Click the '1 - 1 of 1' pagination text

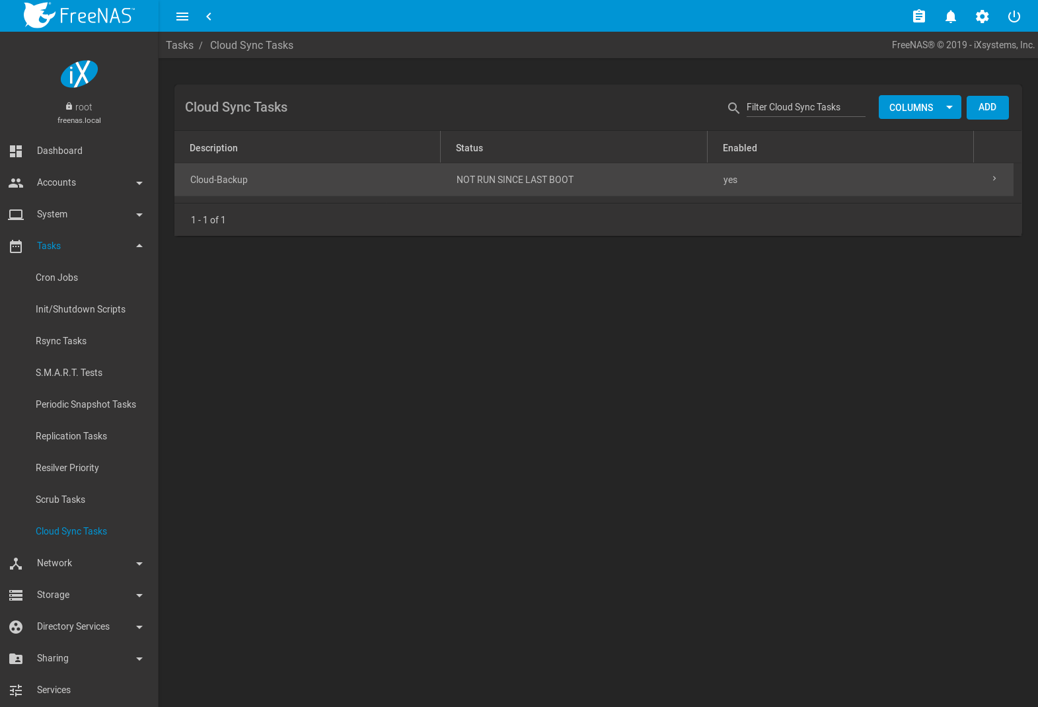tap(208, 220)
